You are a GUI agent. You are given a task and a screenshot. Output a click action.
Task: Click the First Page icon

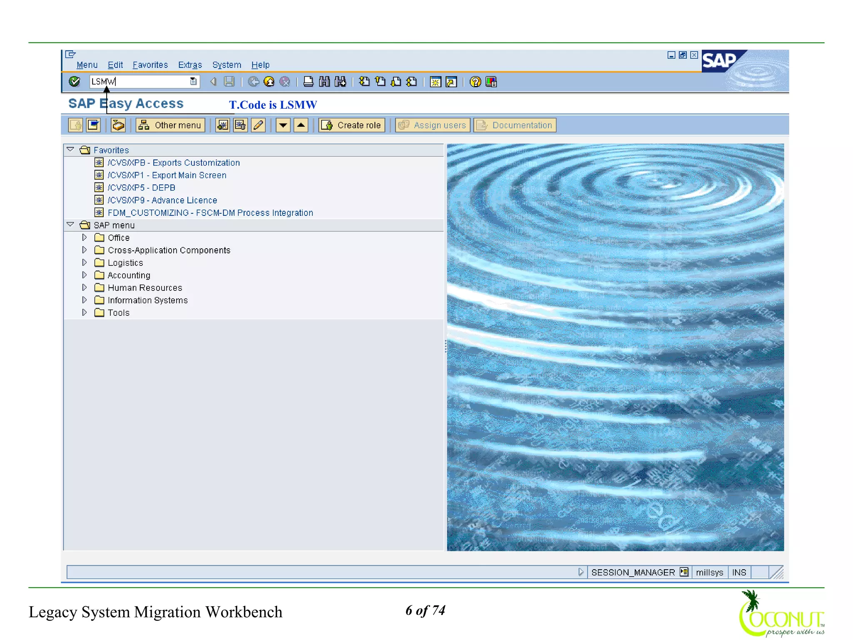[364, 82]
